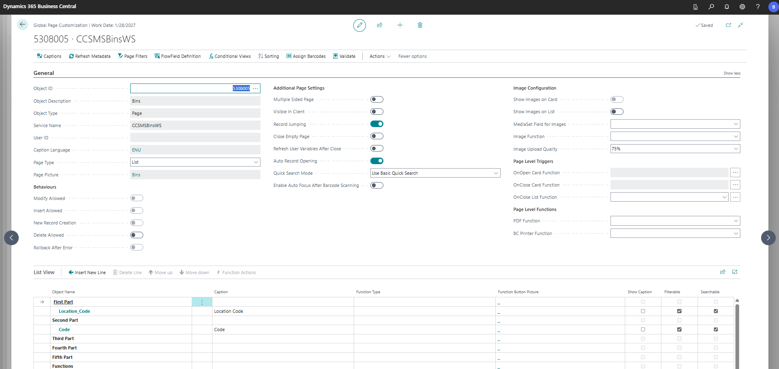Image resolution: width=779 pixels, height=369 pixels.
Task: Click Insert New Line in List View
Action: pyautogui.click(x=87, y=272)
